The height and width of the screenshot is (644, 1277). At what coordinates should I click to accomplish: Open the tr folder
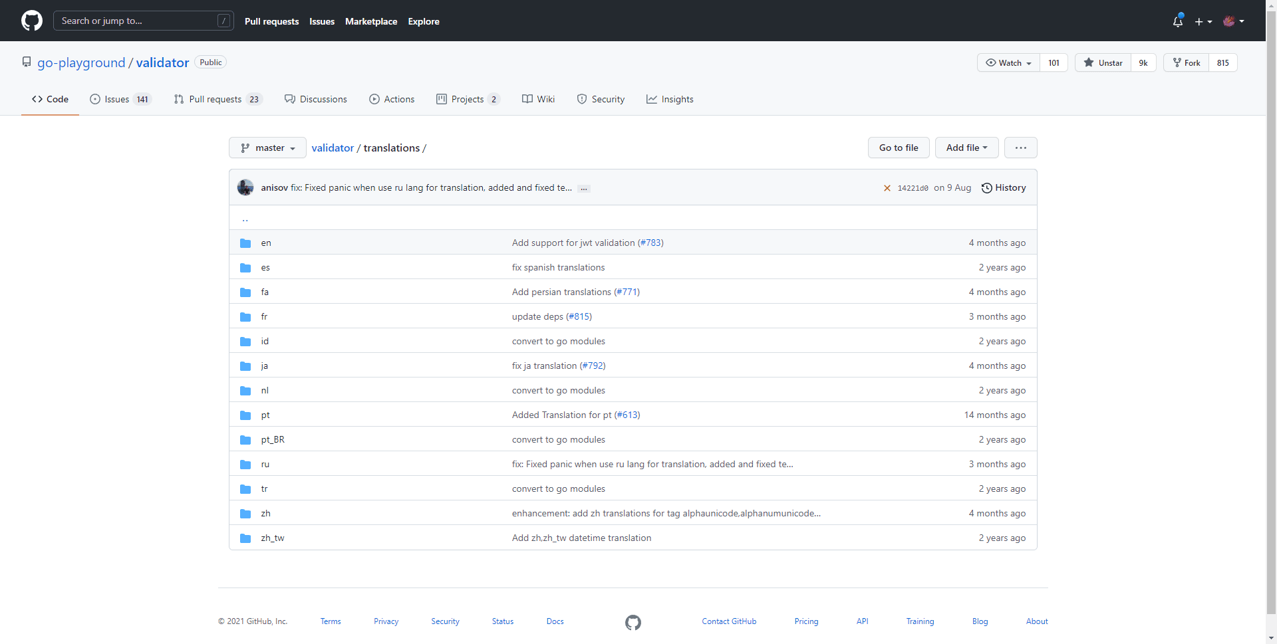264,489
